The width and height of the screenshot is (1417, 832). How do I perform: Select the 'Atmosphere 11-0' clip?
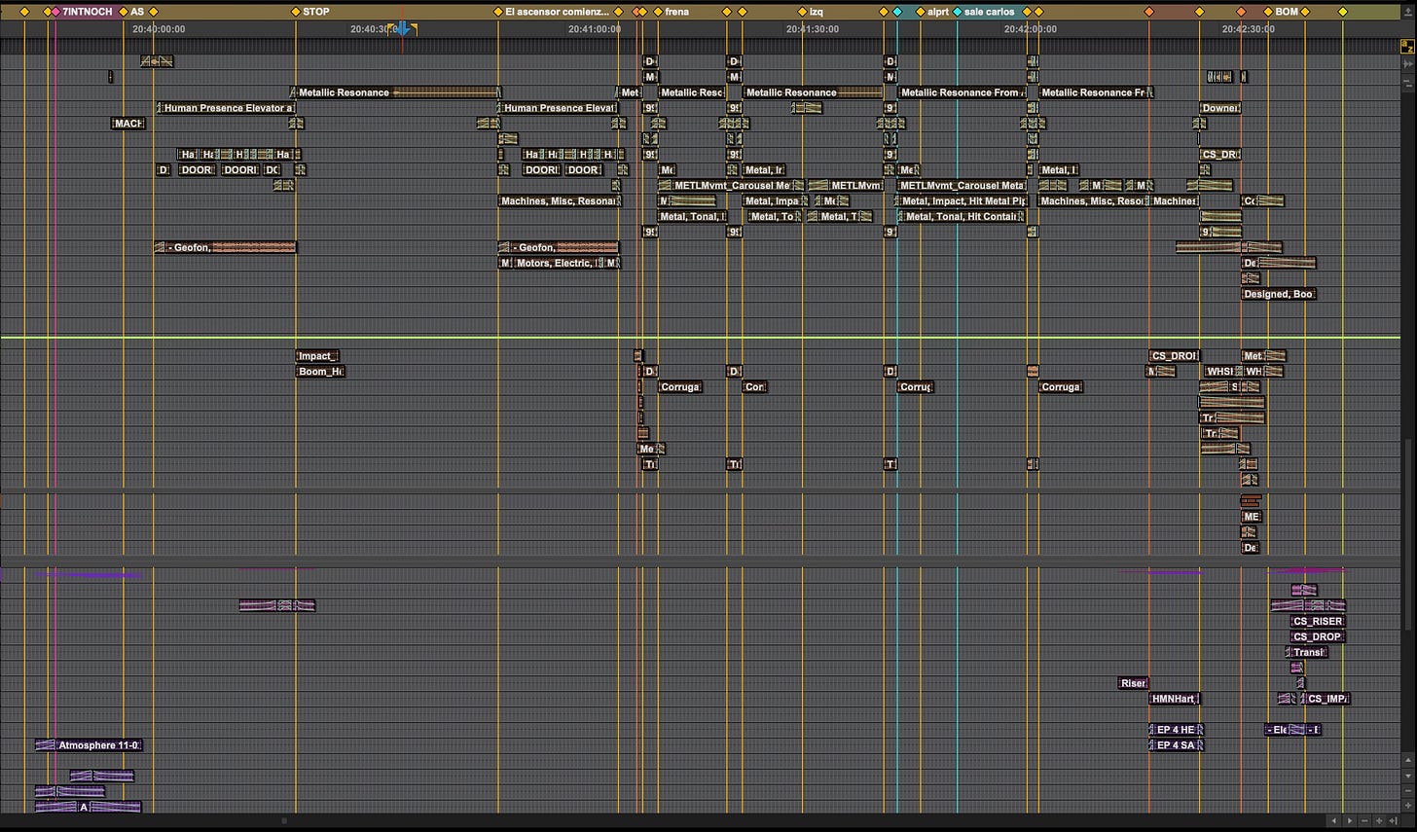(x=89, y=745)
